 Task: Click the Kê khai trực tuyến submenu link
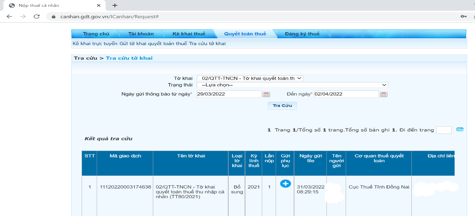click(95, 44)
